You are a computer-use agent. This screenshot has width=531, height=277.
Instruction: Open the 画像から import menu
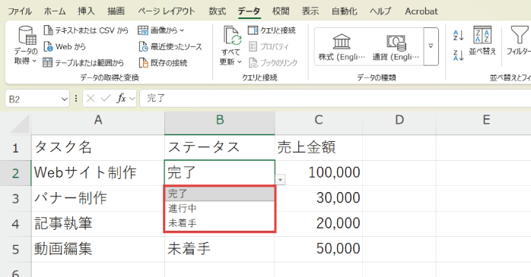pos(161,30)
